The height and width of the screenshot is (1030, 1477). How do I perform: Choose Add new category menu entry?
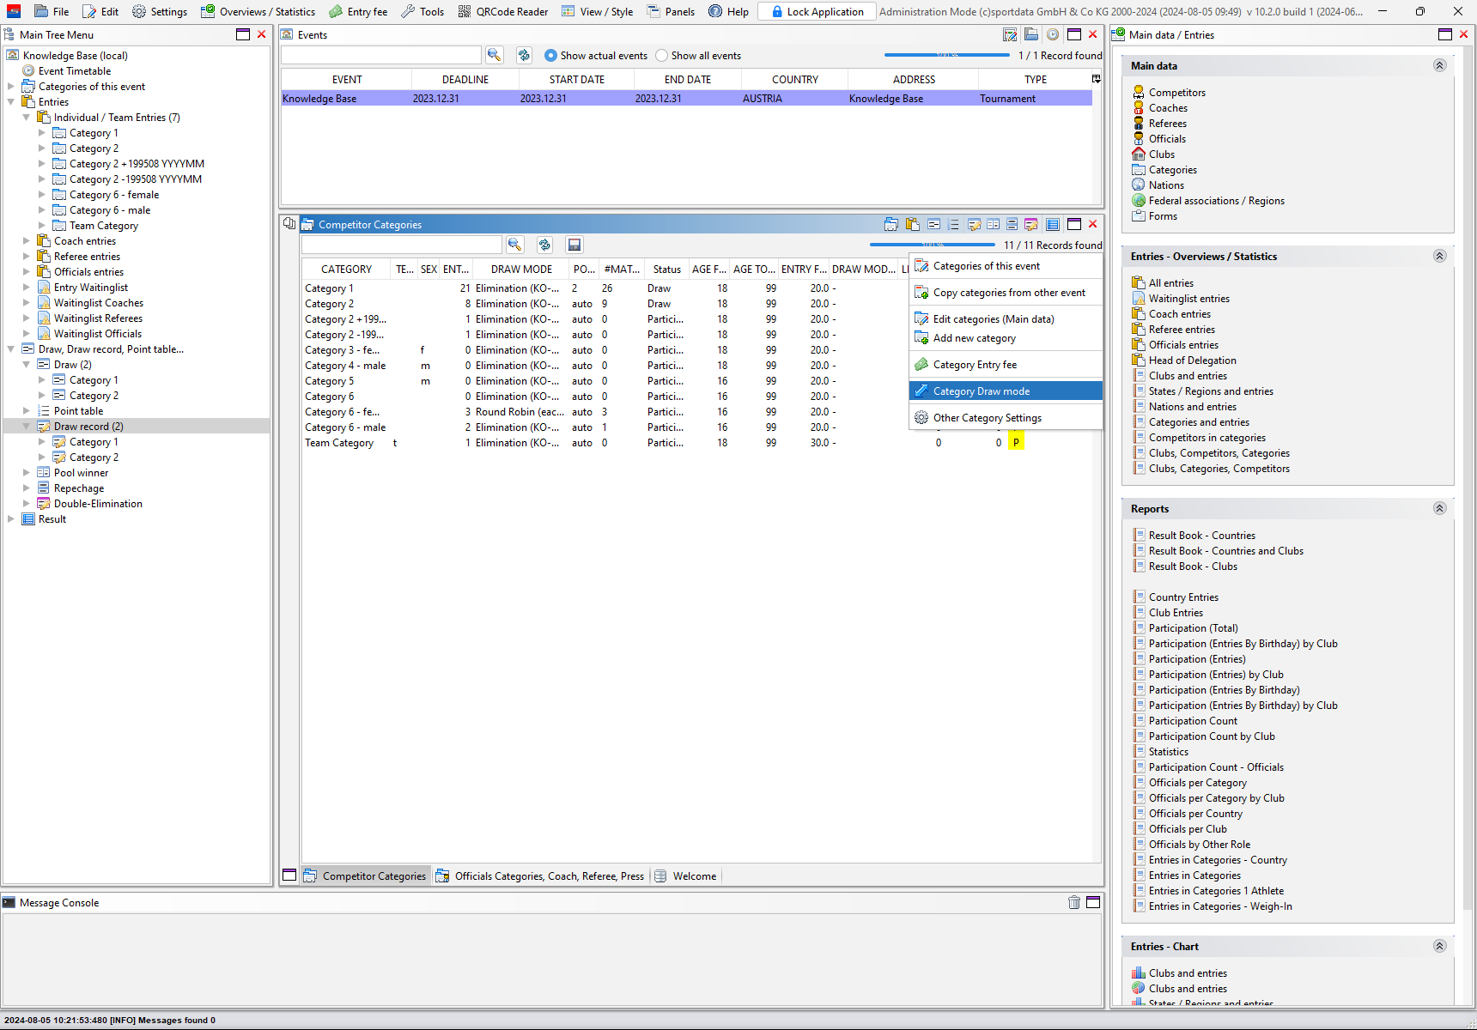click(x=1006, y=338)
